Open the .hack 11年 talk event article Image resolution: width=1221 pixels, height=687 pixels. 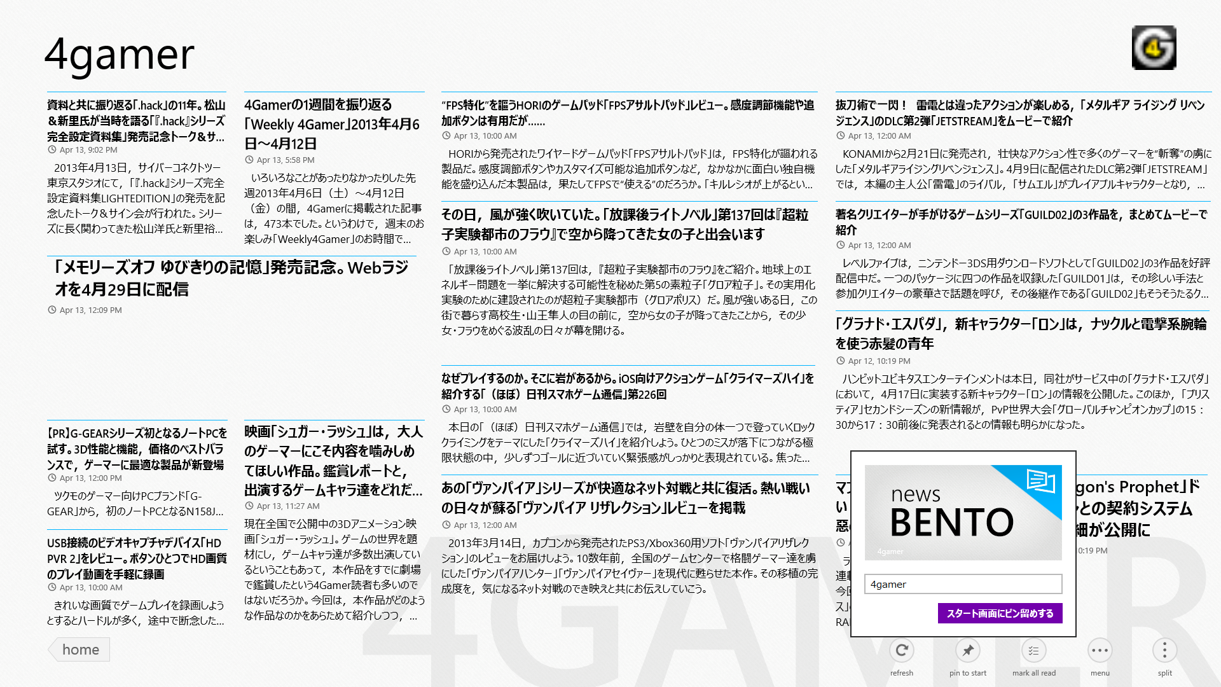[x=136, y=120]
